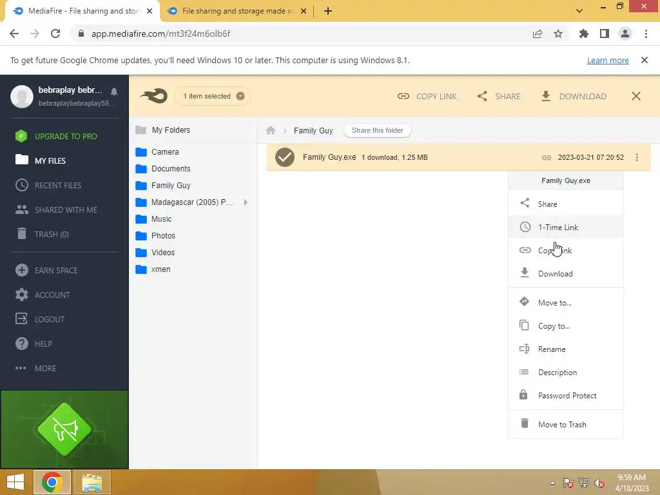Open Windows Start button

pos(15,482)
